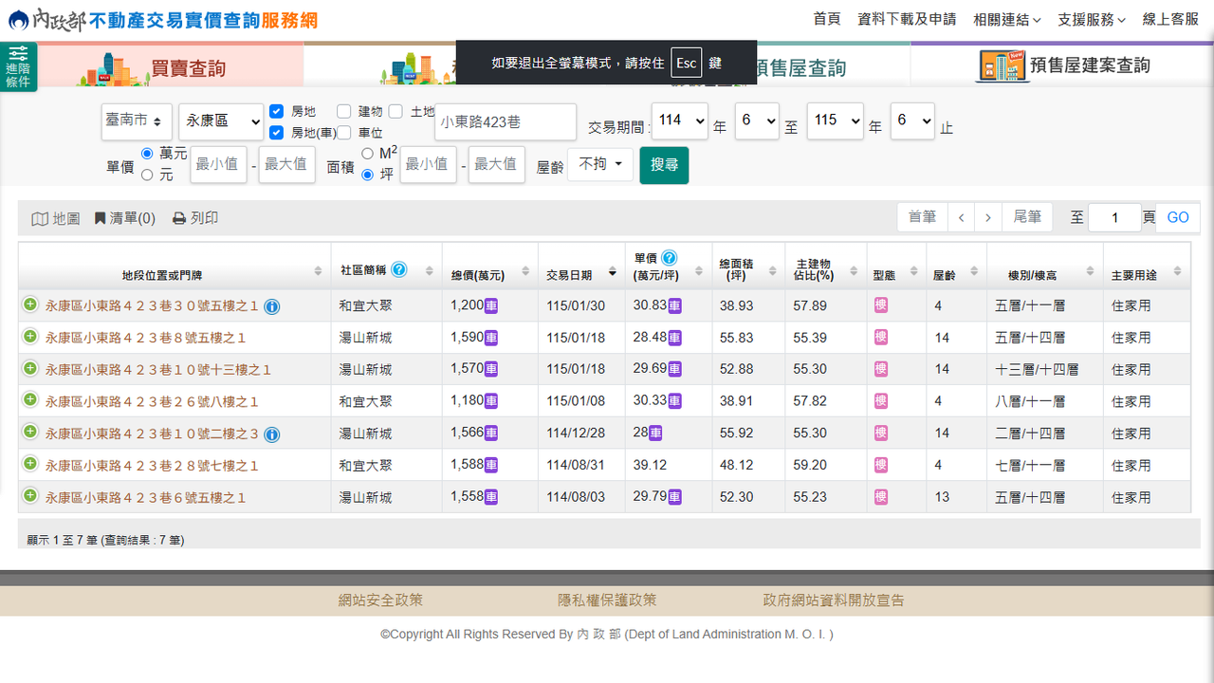The height and width of the screenshot is (683, 1214).
Task: Expand row details for 小東路４２３巷２８號七樓之１
Action: [30, 464]
